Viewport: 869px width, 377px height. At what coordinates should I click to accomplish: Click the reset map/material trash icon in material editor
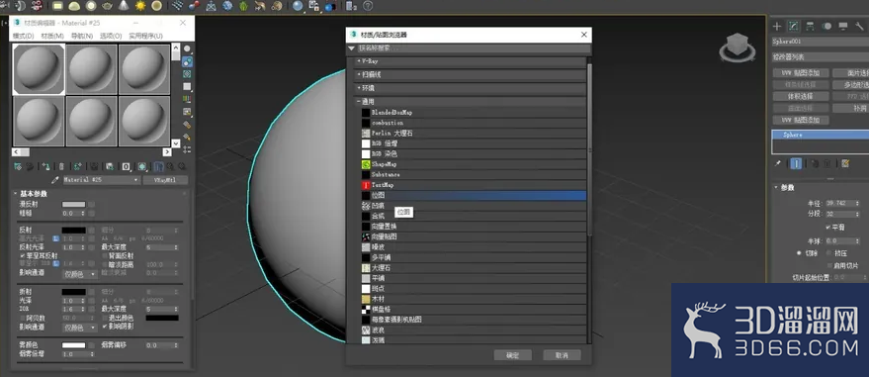tap(61, 166)
